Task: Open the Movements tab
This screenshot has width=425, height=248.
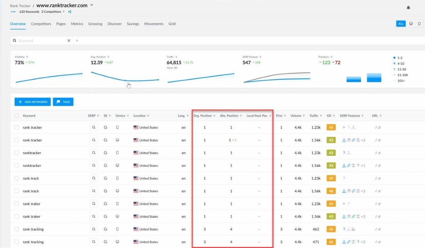Action: tap(154, 24)
